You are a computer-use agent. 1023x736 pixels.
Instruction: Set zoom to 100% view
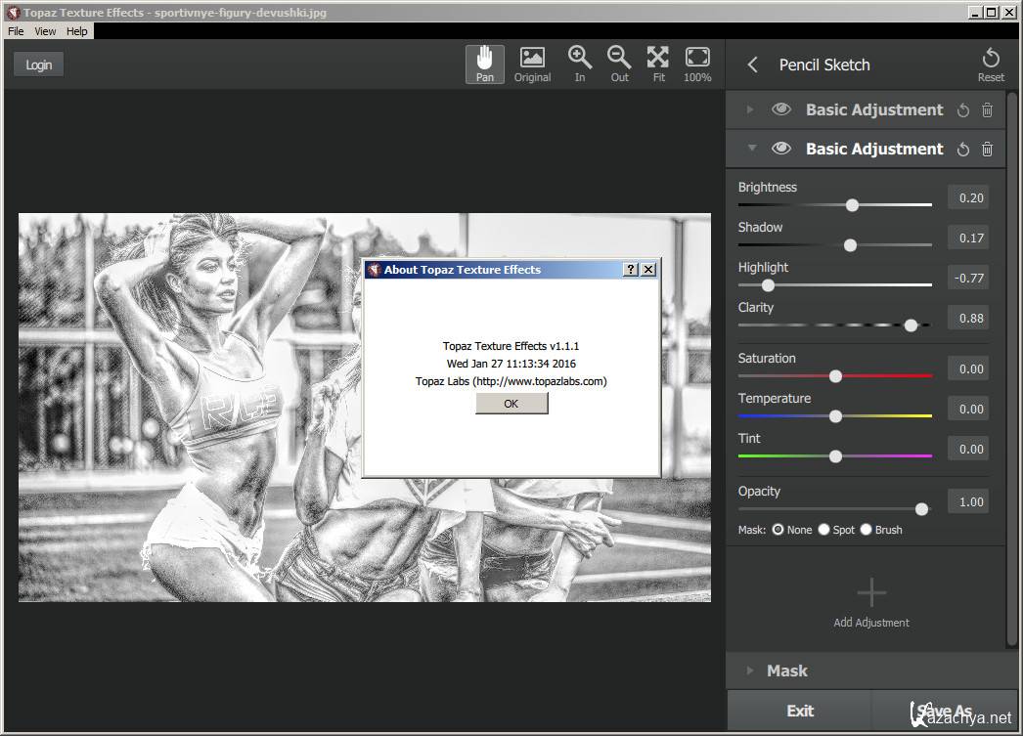pyautogui.click(x=697, y=64)
